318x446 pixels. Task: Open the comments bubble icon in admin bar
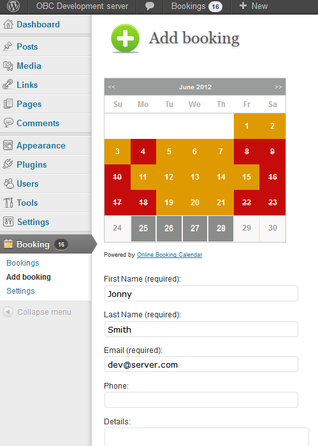coord(150,6)
